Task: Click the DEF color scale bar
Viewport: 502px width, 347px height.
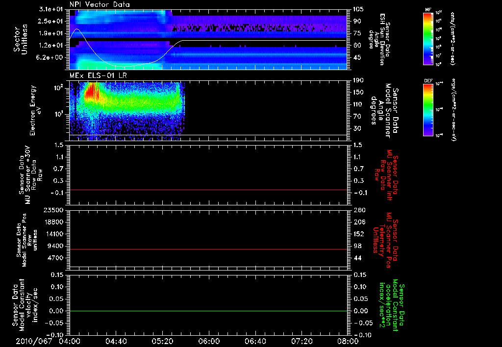Action: click(428, 110)
